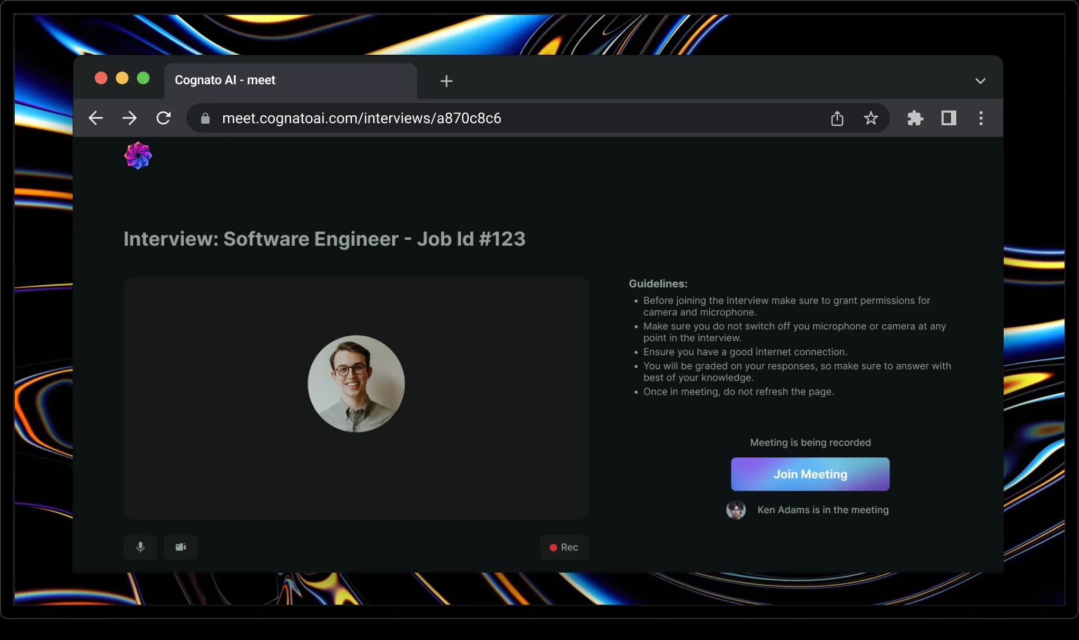Select the Cognato AI - meet tab
This screenshot has height=640, width=1079.
290,81
